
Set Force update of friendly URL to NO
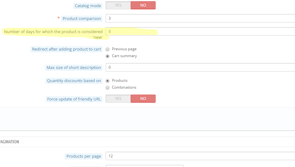143,99
